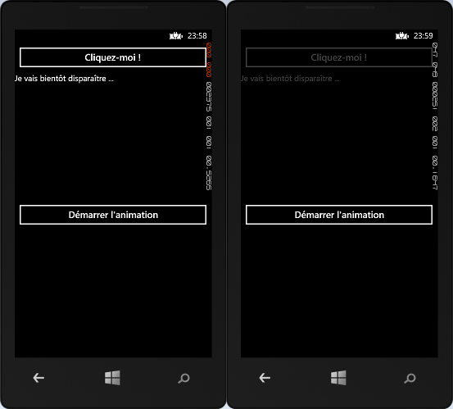Tap the Back arrow on right phone
Image resolution: width=453 pixels, height=409 pixels.
tap(265, 378)
